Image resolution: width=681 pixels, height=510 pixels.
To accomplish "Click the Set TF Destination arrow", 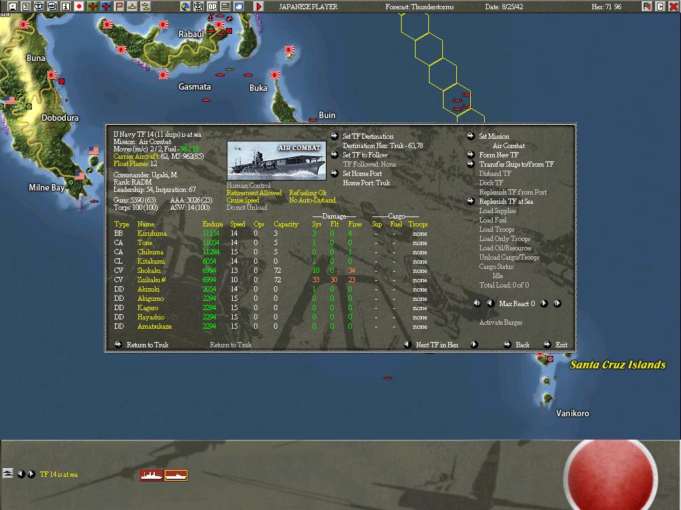I will [x=335, y=136].
